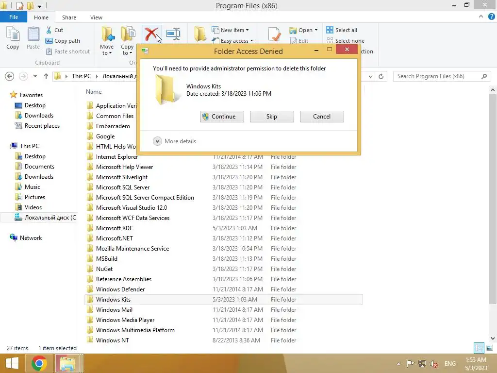Expand More details in dialog
This screenshot has width=497, height=373.
pyautogui.click(x=175, y=141)
